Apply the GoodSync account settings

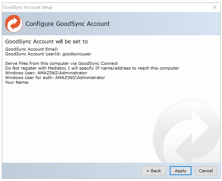point(180,170)
